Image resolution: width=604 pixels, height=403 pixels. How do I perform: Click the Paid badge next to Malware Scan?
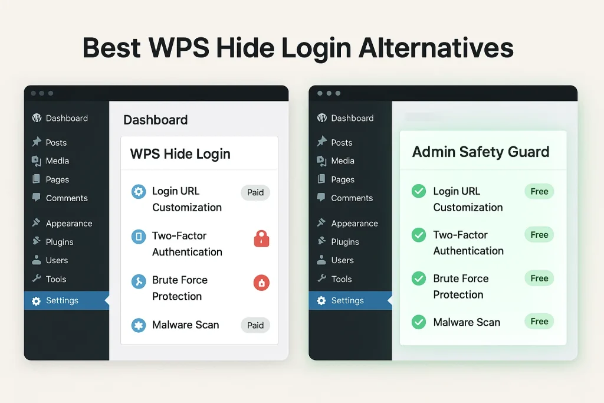pos(255,325)
